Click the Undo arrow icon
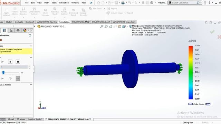This screenshot has width=221, height=124. (x=129, y=3)
